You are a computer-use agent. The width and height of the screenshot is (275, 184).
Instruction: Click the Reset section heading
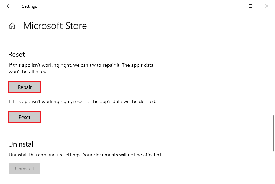point(17,55)
